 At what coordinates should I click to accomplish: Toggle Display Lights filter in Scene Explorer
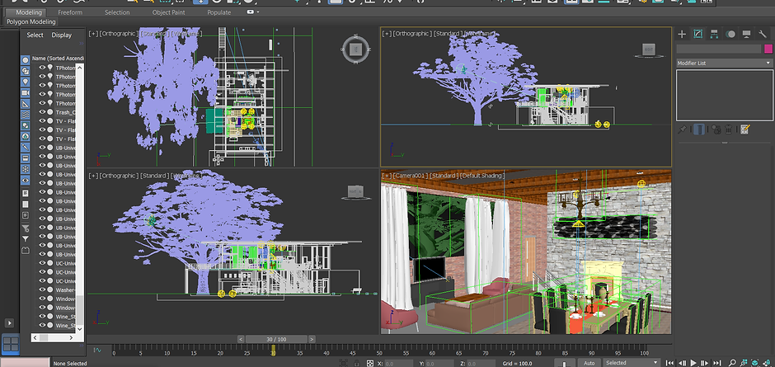[x=26, y=82]
